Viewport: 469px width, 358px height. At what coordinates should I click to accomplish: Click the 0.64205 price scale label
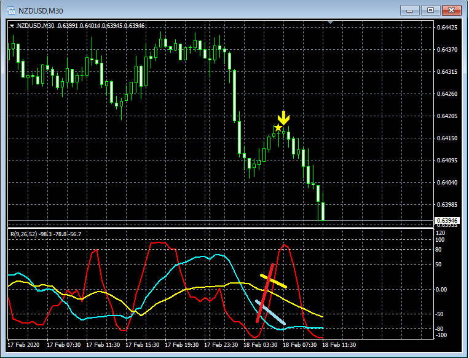[447, 116]
